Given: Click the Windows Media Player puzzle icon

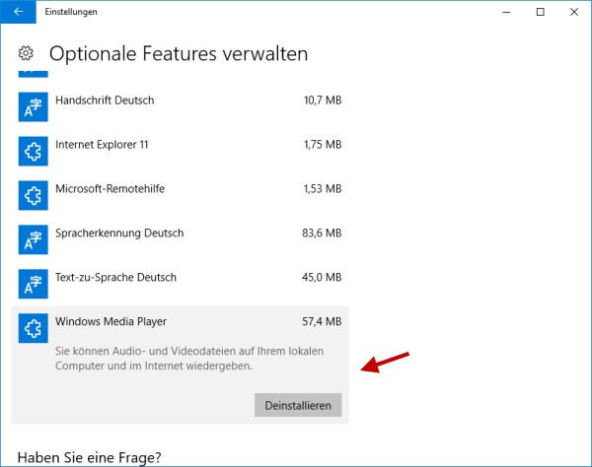Looking at the screenshot, I should click(34, 328).
